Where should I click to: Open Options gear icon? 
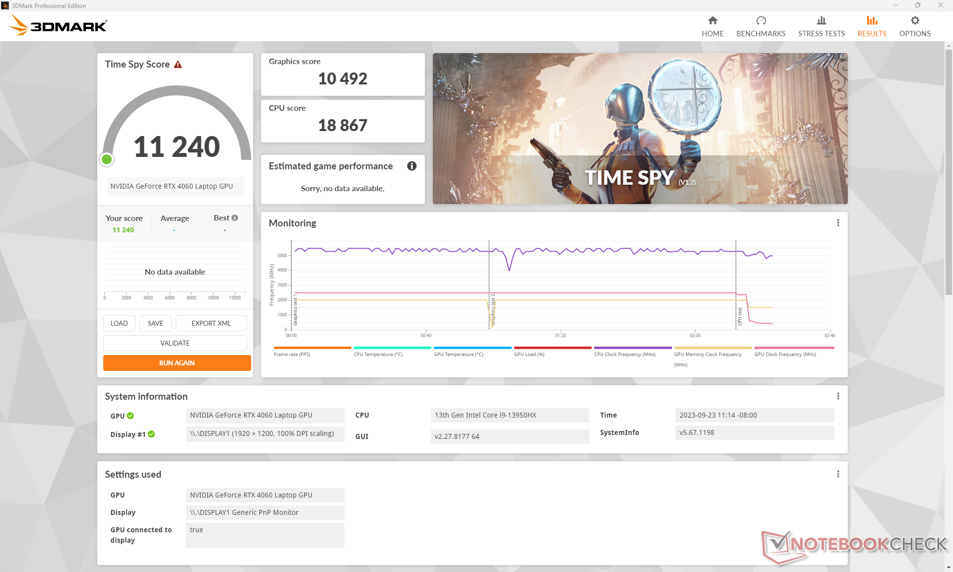tap(914, 21)
